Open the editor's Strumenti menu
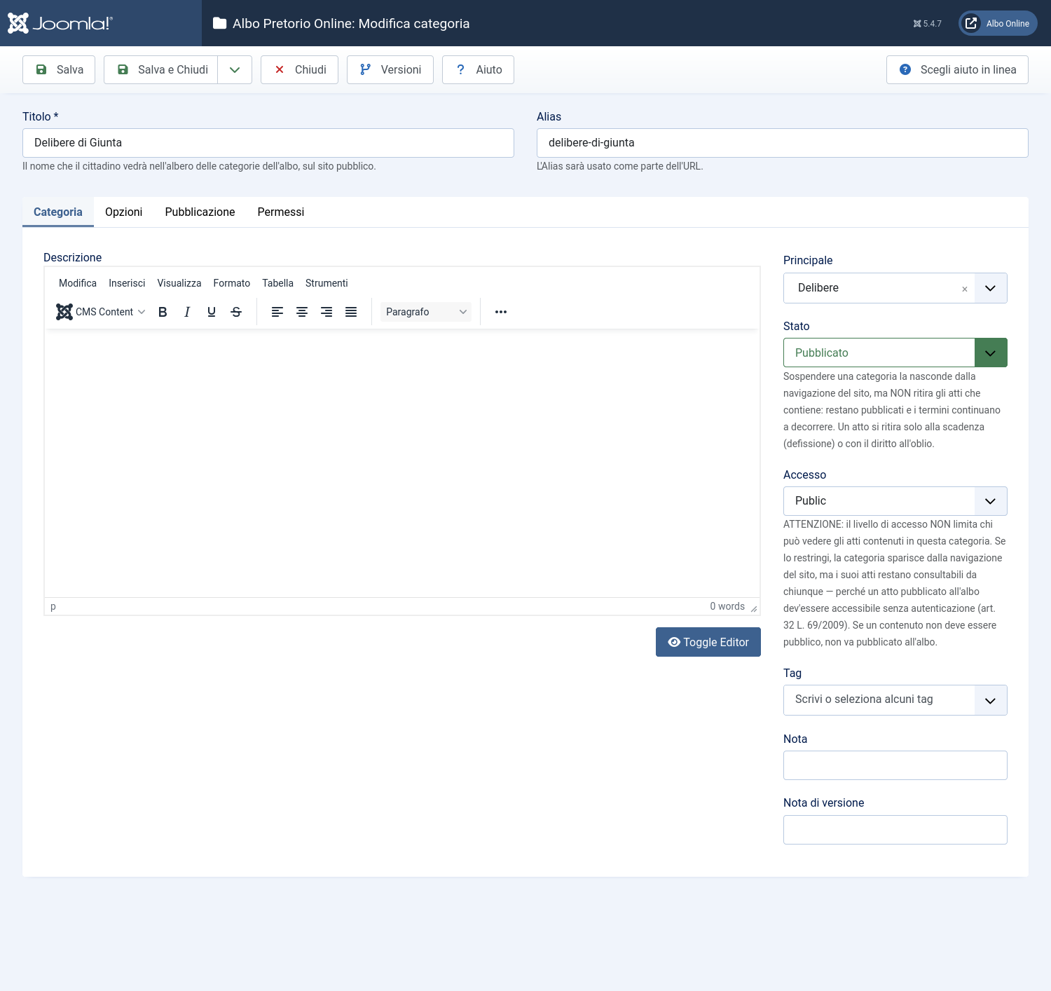 pos(327,283)
